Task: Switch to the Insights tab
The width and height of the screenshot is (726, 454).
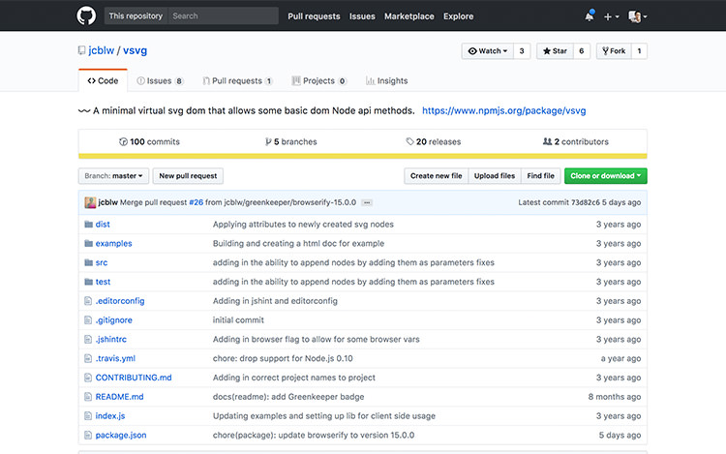Action: [386, 81]
